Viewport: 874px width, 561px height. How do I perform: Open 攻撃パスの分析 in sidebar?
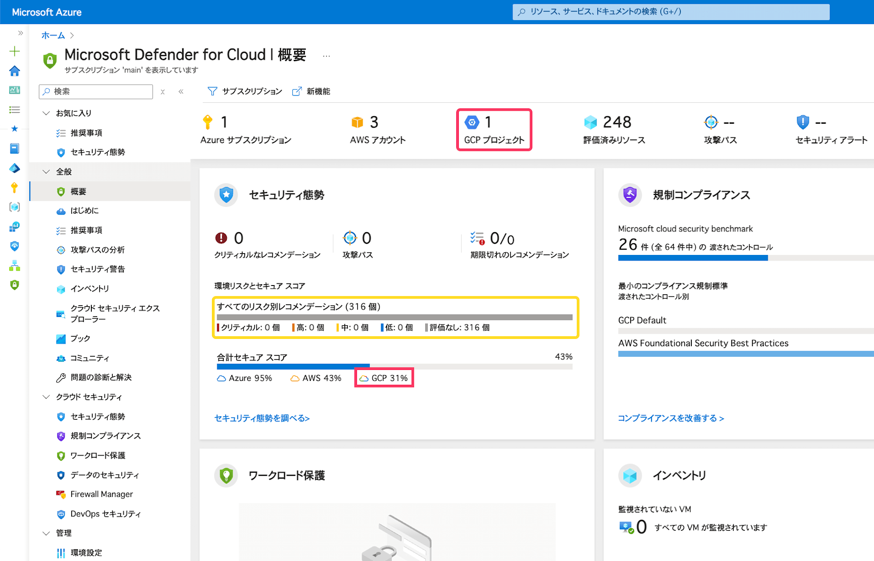[x=97, y=250]
